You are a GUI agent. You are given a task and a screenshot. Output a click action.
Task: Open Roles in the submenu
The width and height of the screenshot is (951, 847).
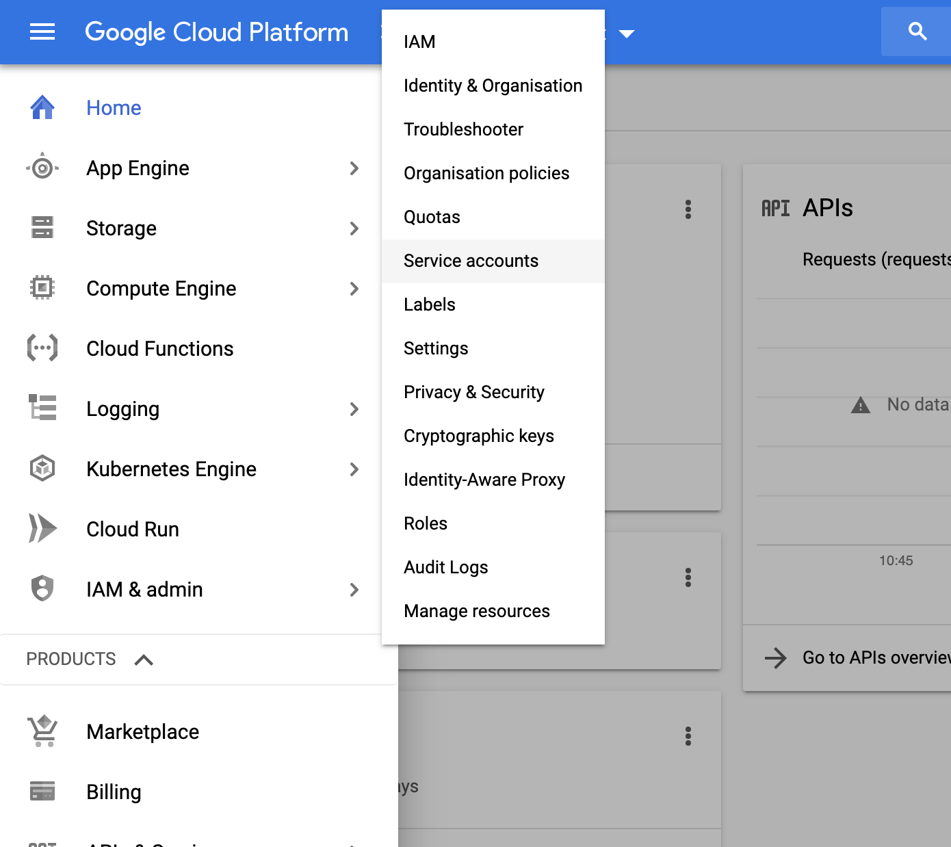[x=493, y=523]
